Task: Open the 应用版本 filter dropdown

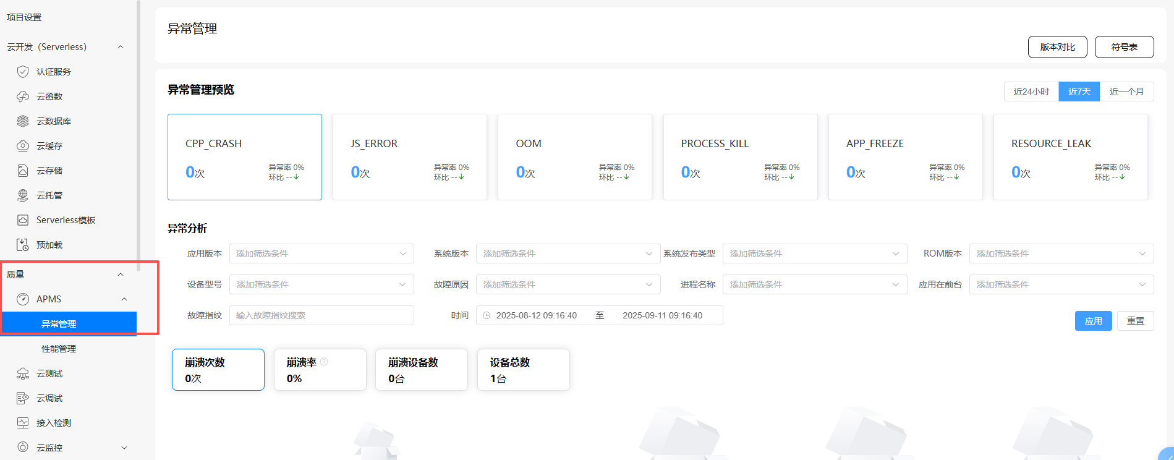Action: (x=321, y=253)
